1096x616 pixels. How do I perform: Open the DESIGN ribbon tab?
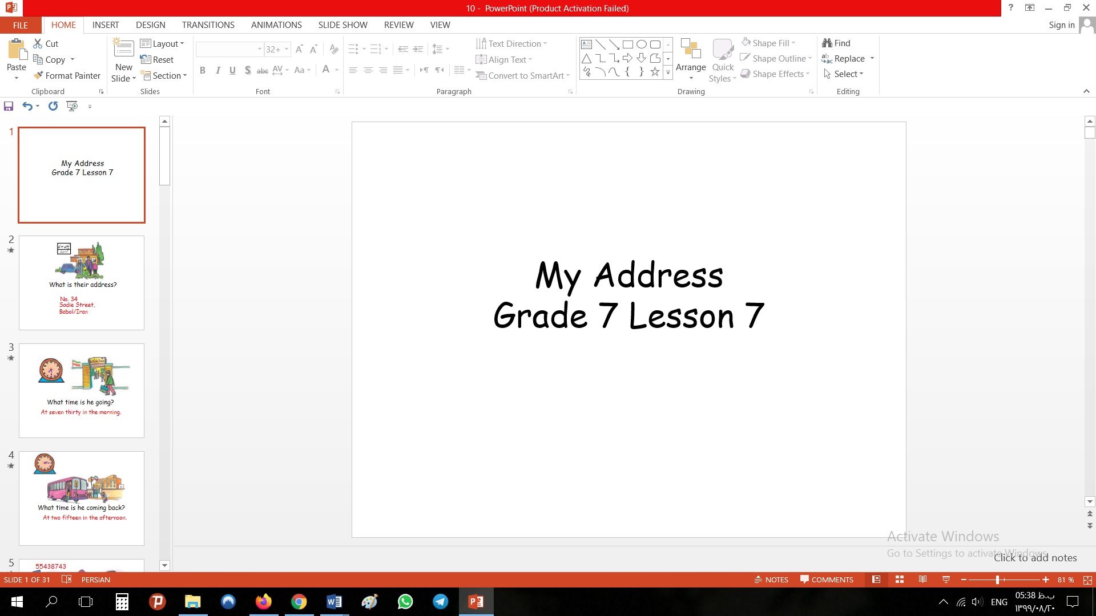151,25
